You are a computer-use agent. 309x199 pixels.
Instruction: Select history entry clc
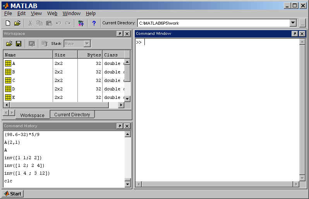(8, 181)
